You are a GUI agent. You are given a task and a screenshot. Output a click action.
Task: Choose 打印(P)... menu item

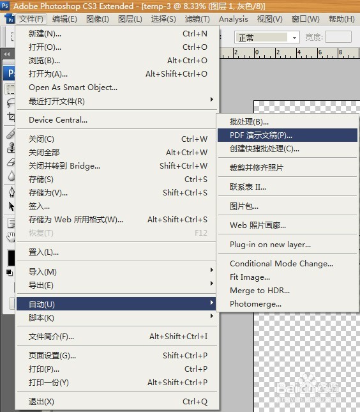(x=117, y=369)
